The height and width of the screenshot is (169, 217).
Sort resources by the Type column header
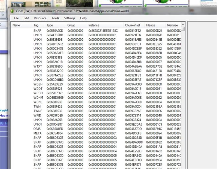click(50, 25)
